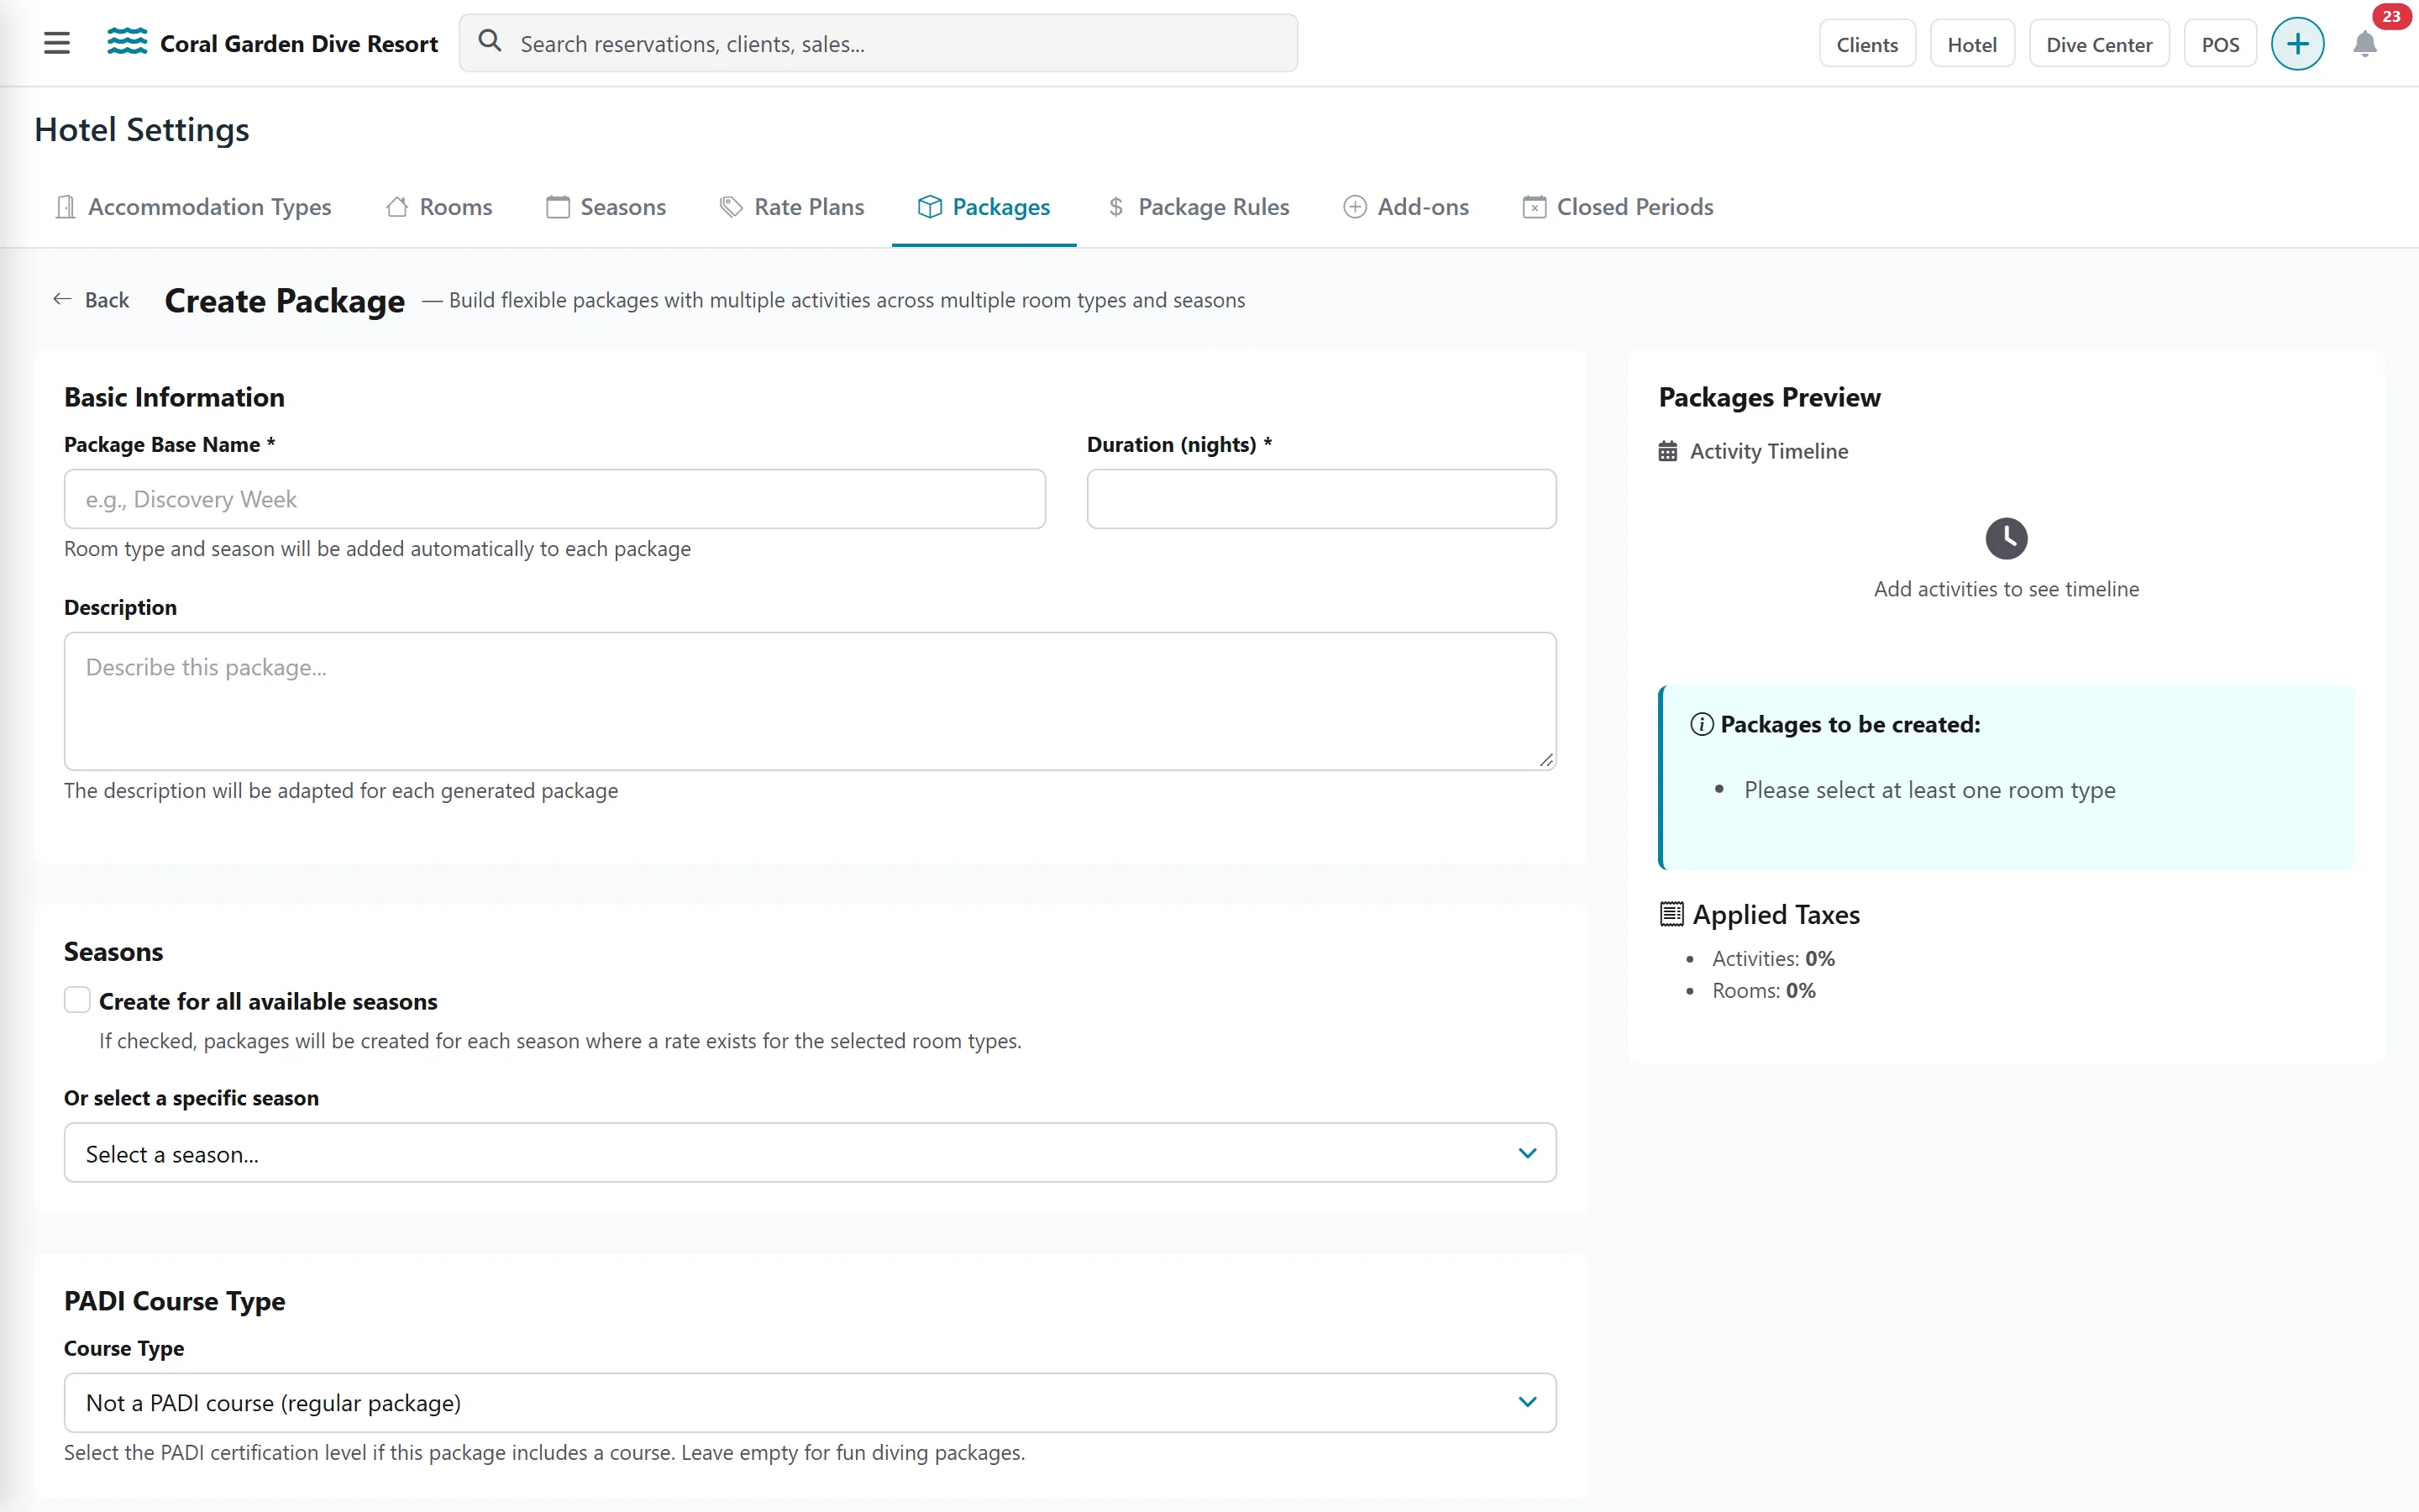Screen dimensions: 2419x1512
Task: Click the round plus quick-add button
Action: click(2297, 44)
